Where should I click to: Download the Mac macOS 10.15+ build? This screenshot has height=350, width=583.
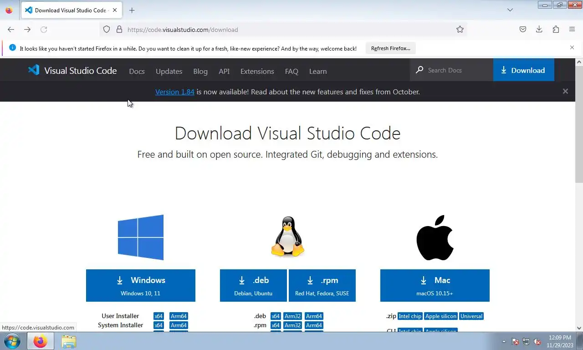click(x=435, y=285)
